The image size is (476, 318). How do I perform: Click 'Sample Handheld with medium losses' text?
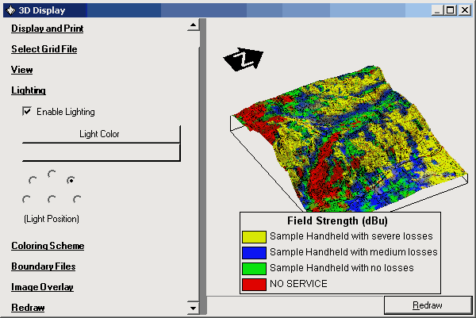354,252
